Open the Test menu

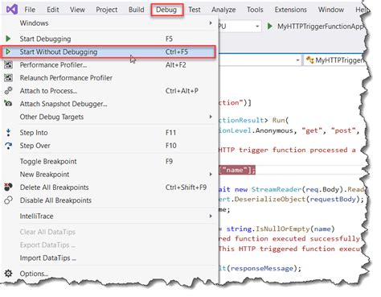pyautogui.click(x=195, y=10)
